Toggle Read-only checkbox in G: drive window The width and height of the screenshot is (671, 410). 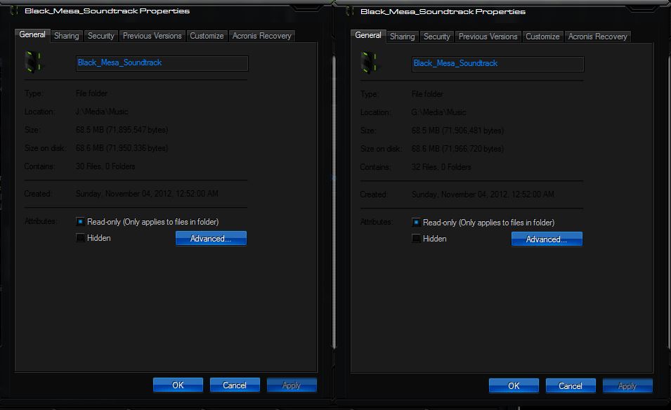[x=416, y=223]
